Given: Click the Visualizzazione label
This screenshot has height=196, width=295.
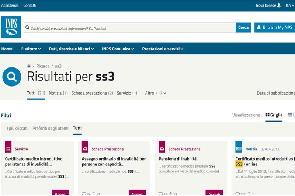Looking at the screenshot, I should pos(246,115).
